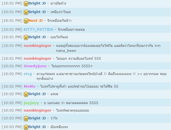The width and height of the screenshot is (171, 130).
Task: Click the 10:02 PM timestamp on stvg's message
Action: coord(12,74)
